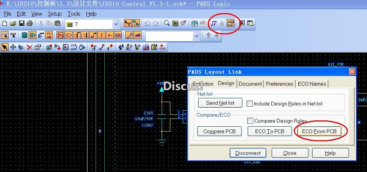
Task: Expand the sheet selector dropdown showing 7
Action: (x=116, y=24)
